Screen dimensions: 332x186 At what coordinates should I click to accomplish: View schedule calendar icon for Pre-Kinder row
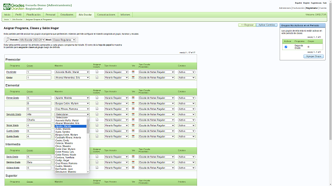[x=133, y=72]
